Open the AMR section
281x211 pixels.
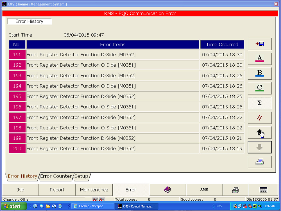click(x=204, y=190)
